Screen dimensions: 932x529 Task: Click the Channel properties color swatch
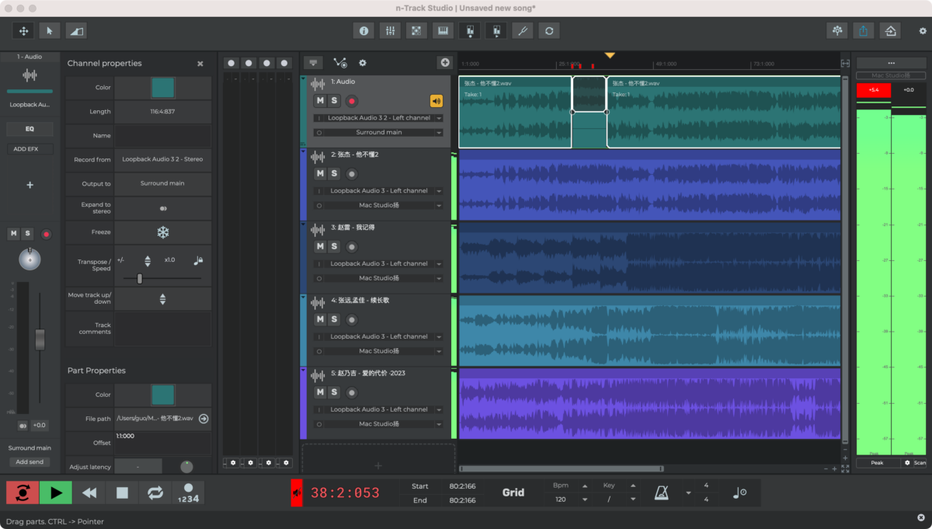click(x=163, y=88)
